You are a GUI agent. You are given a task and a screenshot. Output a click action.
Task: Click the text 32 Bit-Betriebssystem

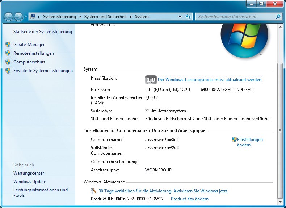tap(165, 111)
